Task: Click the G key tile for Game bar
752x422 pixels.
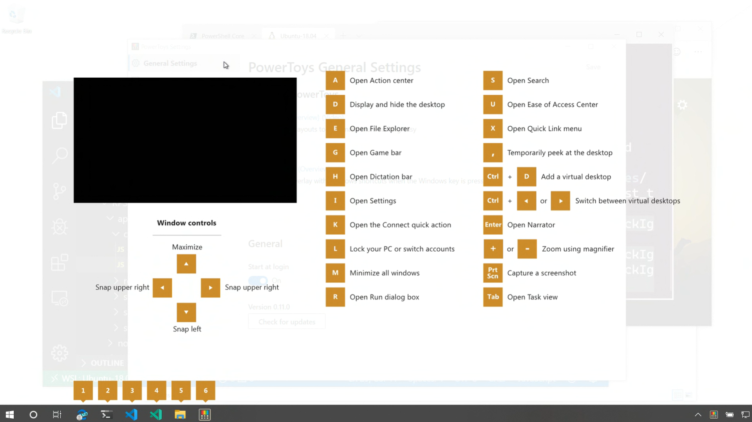Action: pyautogui.click(x=335, y=152)
